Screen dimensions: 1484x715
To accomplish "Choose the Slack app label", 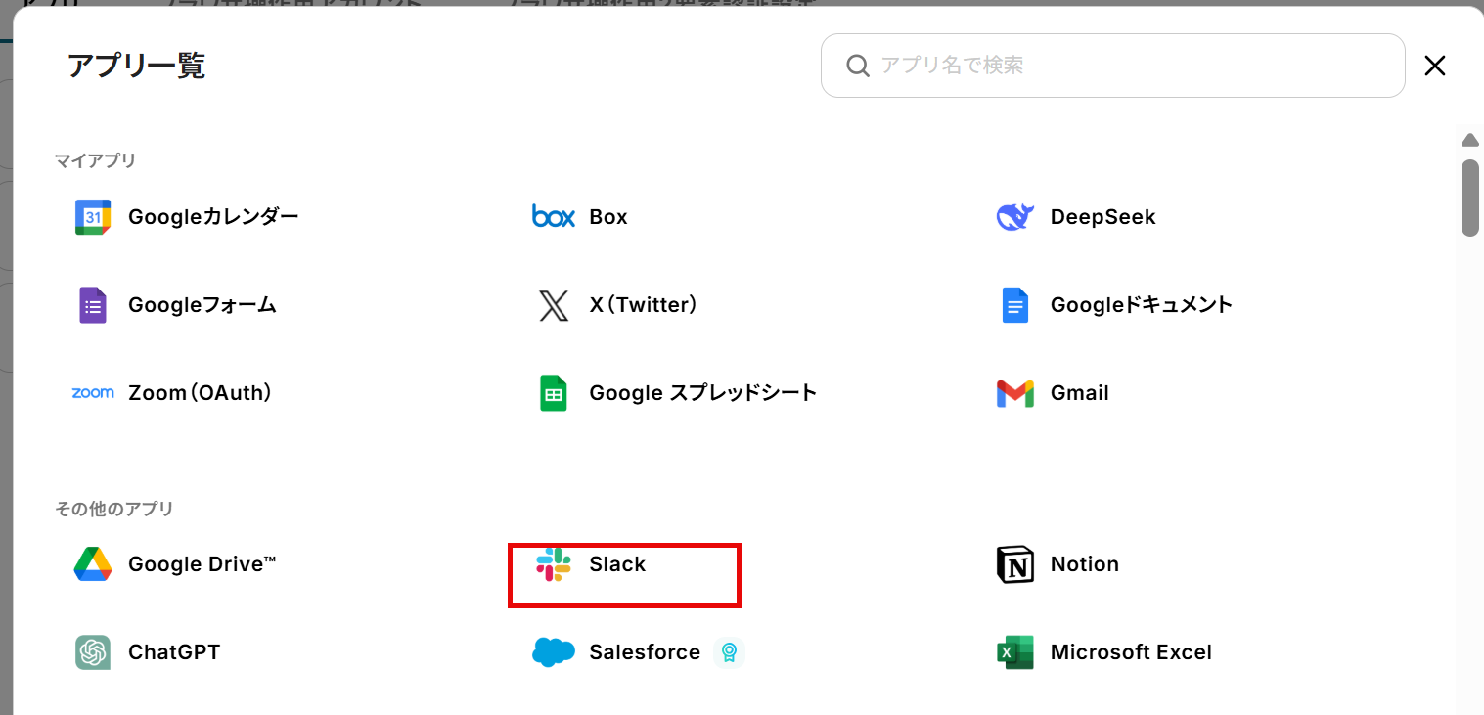I will point(617,564).
